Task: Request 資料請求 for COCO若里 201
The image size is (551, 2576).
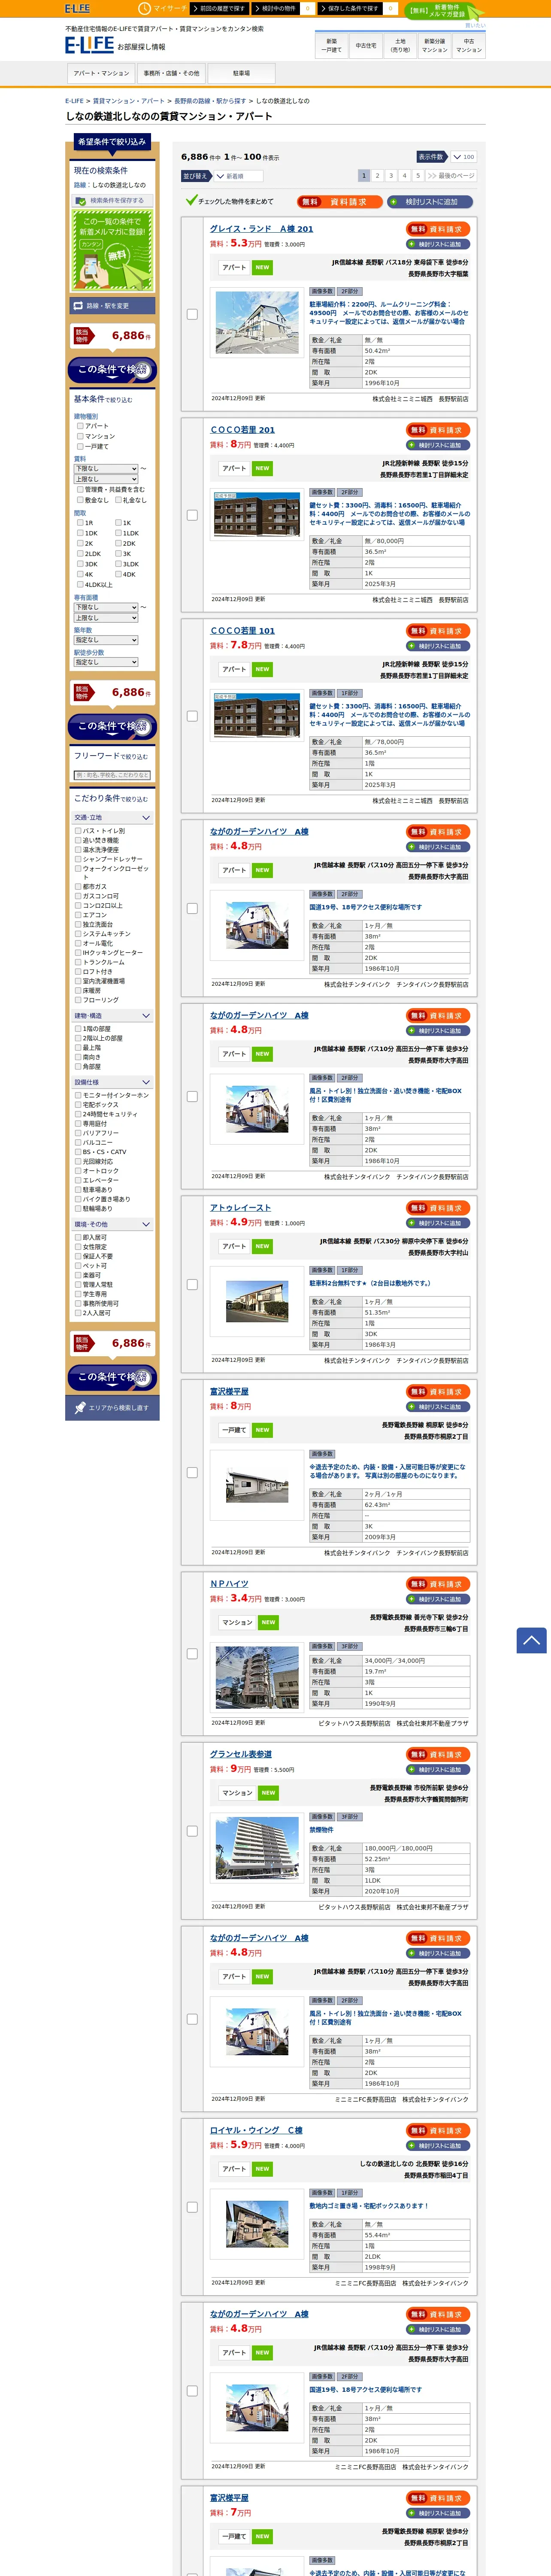Action: pos(438,430)
